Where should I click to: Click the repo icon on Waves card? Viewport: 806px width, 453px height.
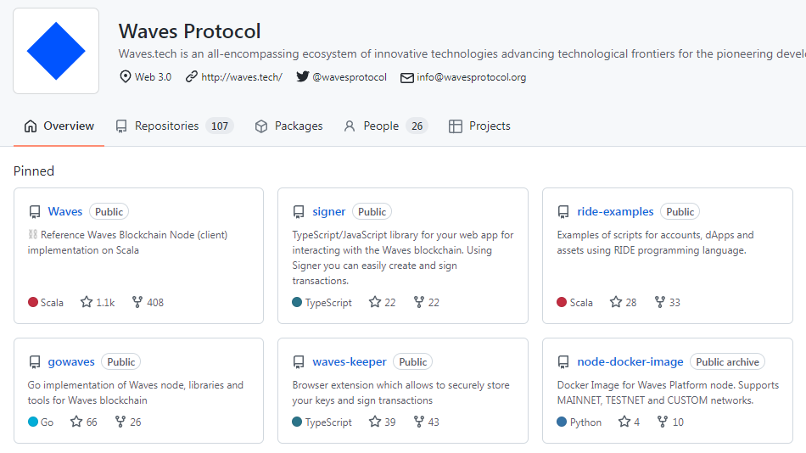coord(35,212)
